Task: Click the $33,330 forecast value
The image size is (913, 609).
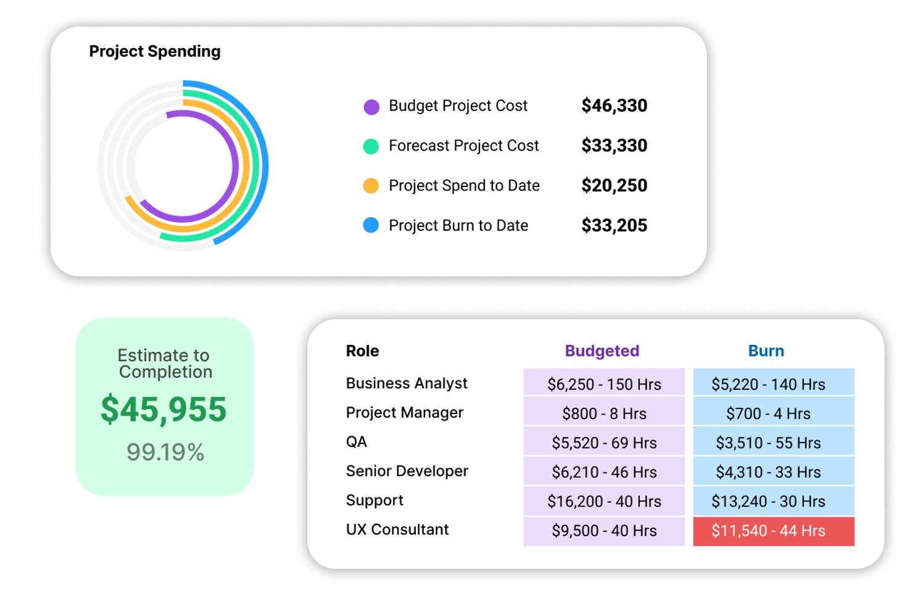Action: click(x=614, y=146)
